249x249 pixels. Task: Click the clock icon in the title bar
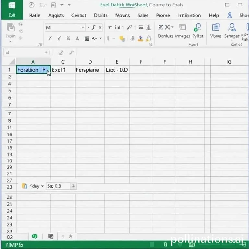pyautogui.click(x=31, y=5)
